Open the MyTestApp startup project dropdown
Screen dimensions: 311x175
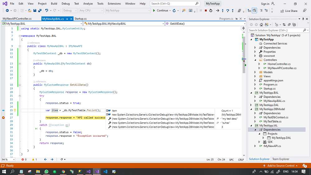128,11
